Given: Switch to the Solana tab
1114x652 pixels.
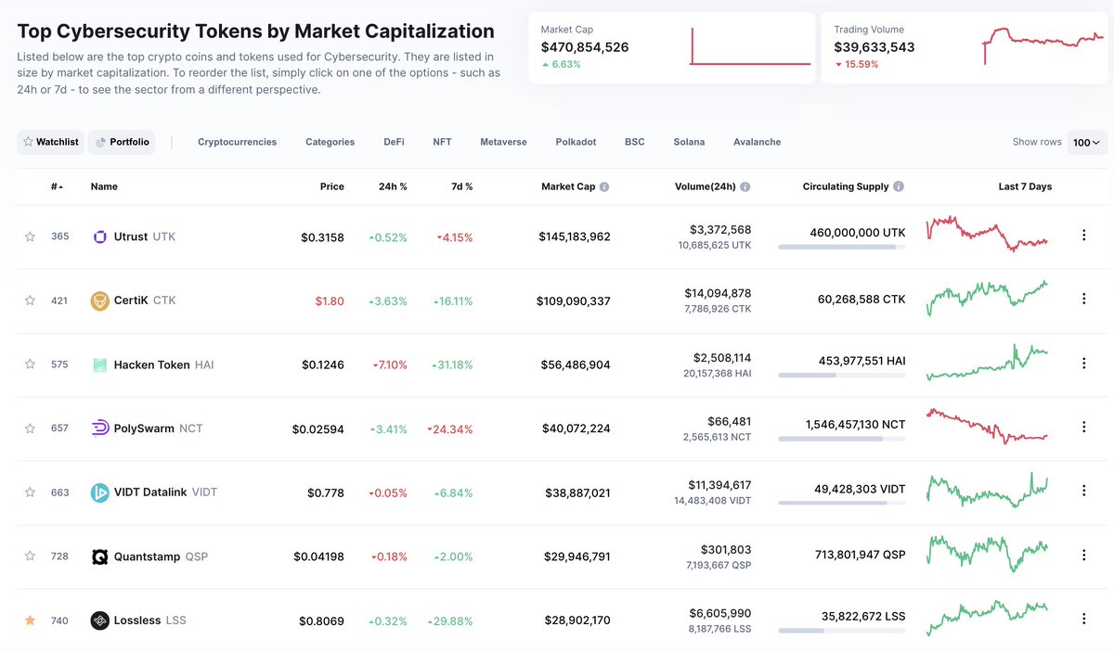Looking at the screenshot, I should (x=689, y=142).
